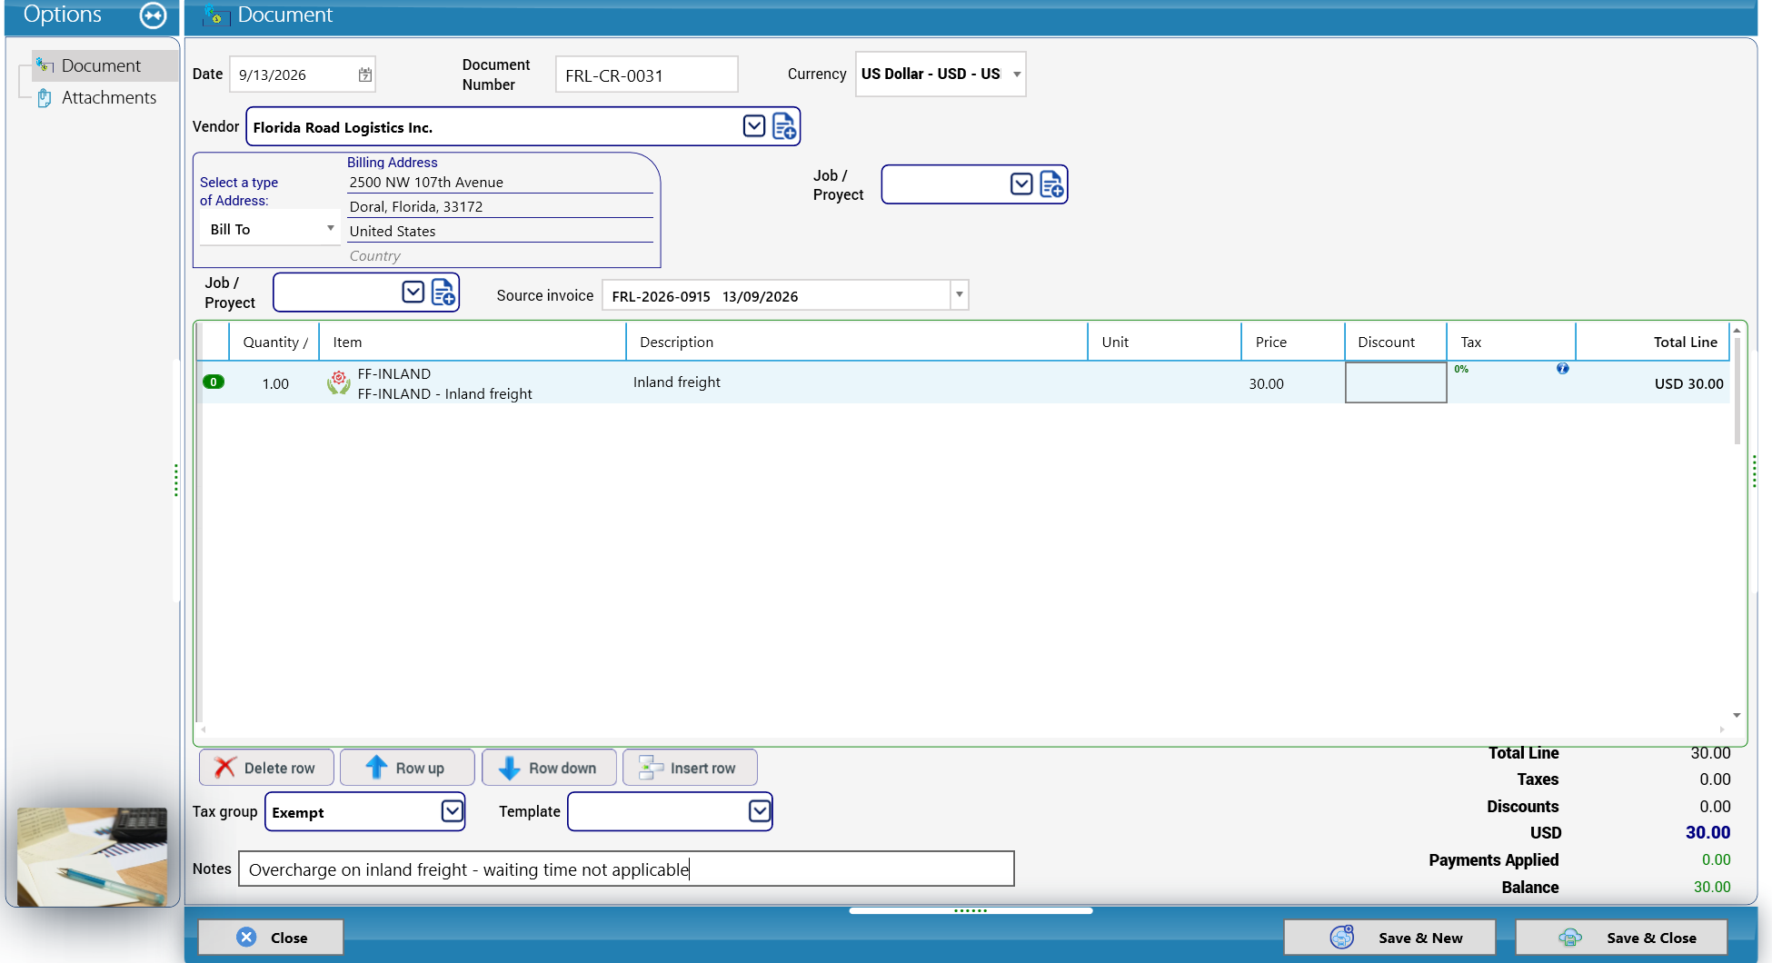1772x963 pixels.
Task: Sort by the Quantity column header
Action: [x=274, y=342]
